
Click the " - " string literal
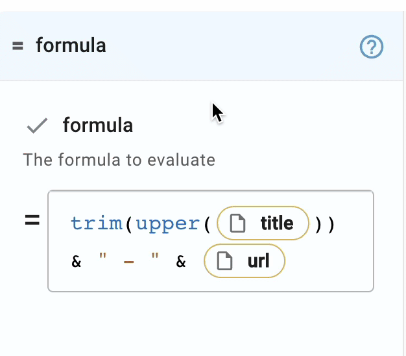pyautogui.click(x=128, y=259)
